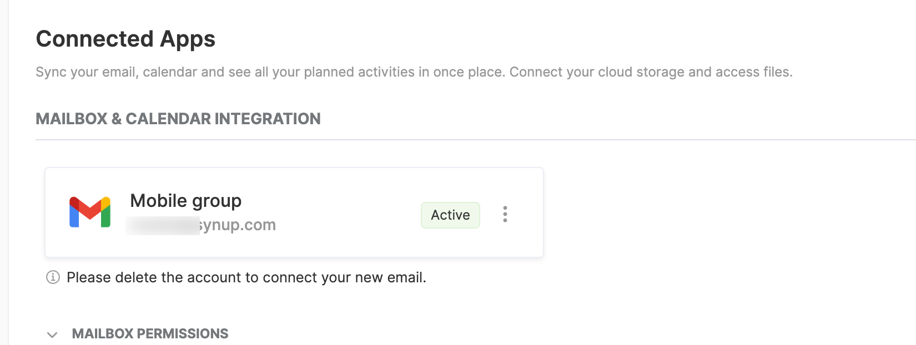Click the info icon beside the delete notice
Image resolution: width=916 pixels, height=345 pixels.
[x=53, y=277]
